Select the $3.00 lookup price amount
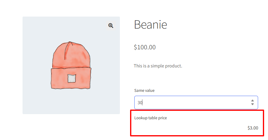Image resolution: width=268 pixels, height=140 pixels. pos(253,128)
